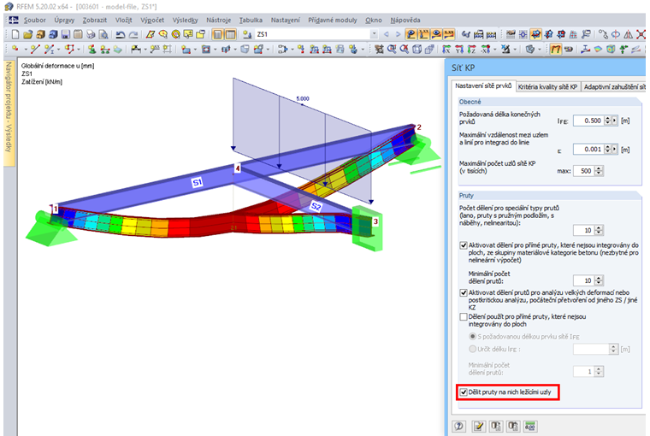The height and width of the screenshot is (436, 650).
Task: Click the next load case arrow
Action: [398, 34]
